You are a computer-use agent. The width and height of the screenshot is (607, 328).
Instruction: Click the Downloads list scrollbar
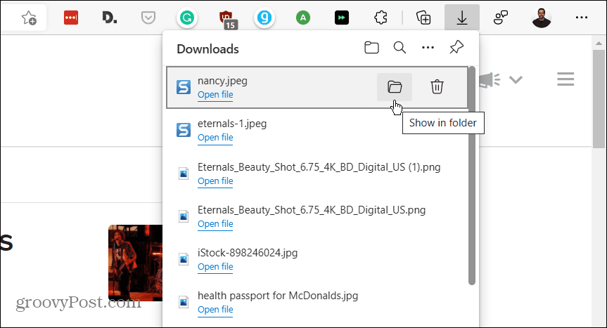pos(472,176)
